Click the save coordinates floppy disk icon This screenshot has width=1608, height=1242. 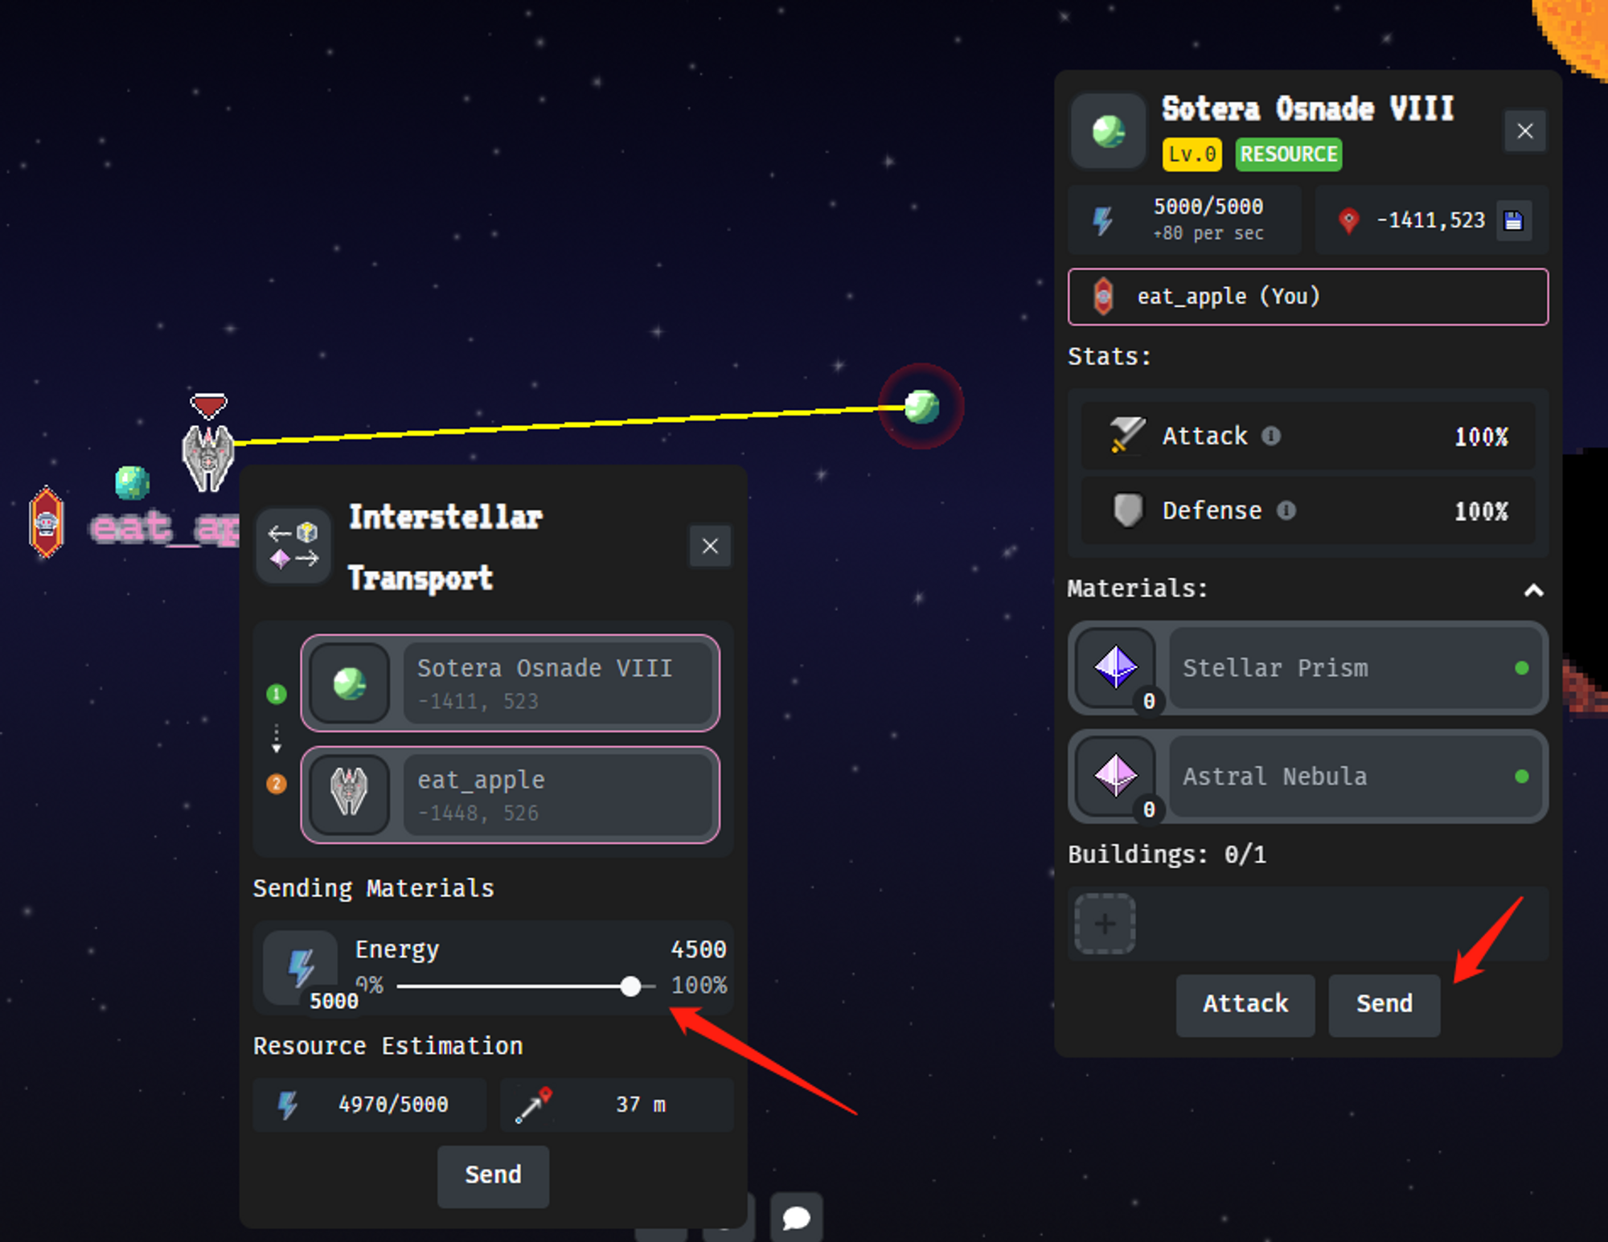(1513, 220)
